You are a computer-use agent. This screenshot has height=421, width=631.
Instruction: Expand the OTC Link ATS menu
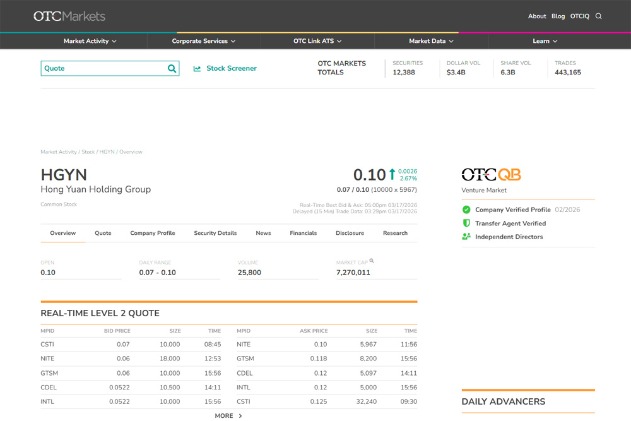click(x=317, y=41)
